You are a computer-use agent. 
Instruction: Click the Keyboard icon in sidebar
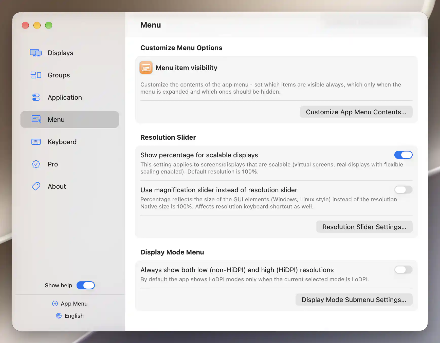click(36, 142)
